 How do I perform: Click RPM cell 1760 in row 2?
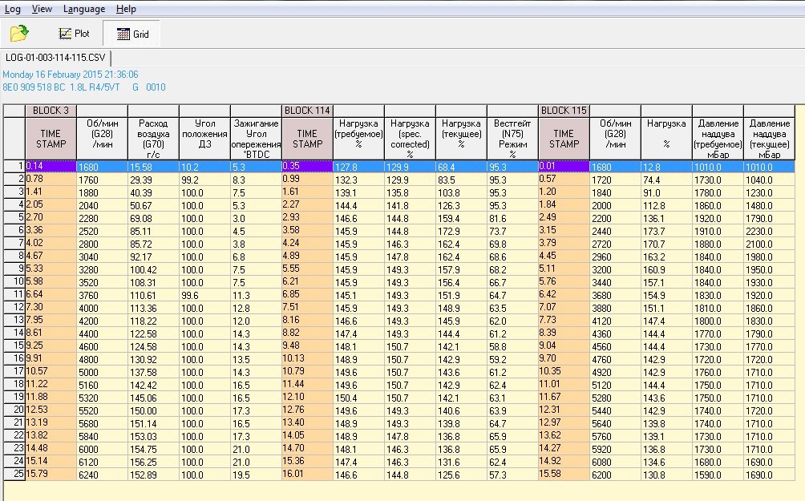(102, 180)
